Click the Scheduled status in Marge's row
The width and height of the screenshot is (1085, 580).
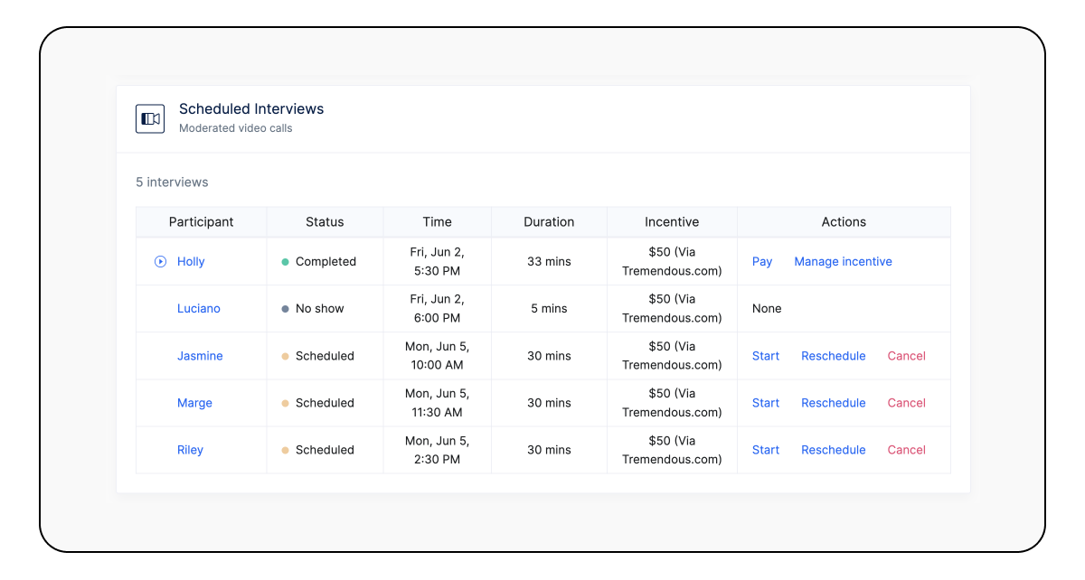pyautogui.click(x=318, y=403)
